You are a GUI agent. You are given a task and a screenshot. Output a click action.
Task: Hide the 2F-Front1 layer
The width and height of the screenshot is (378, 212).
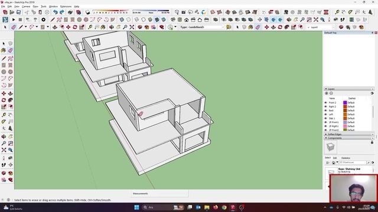coord(325,122)
